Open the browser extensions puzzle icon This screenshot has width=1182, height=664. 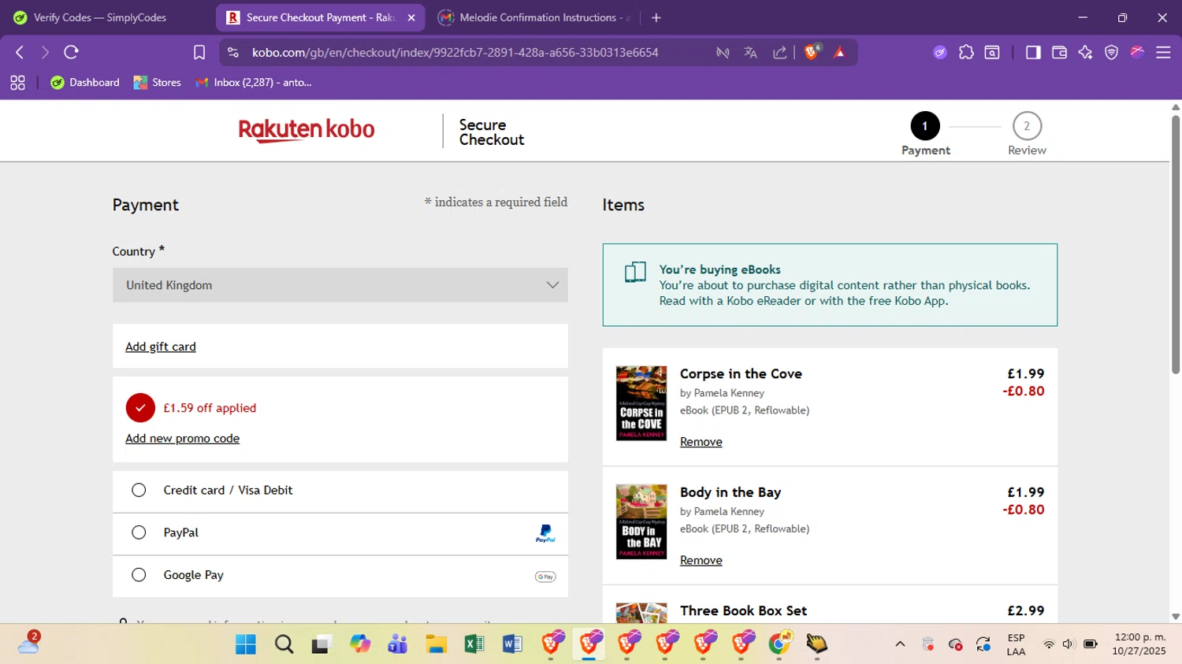966,53
